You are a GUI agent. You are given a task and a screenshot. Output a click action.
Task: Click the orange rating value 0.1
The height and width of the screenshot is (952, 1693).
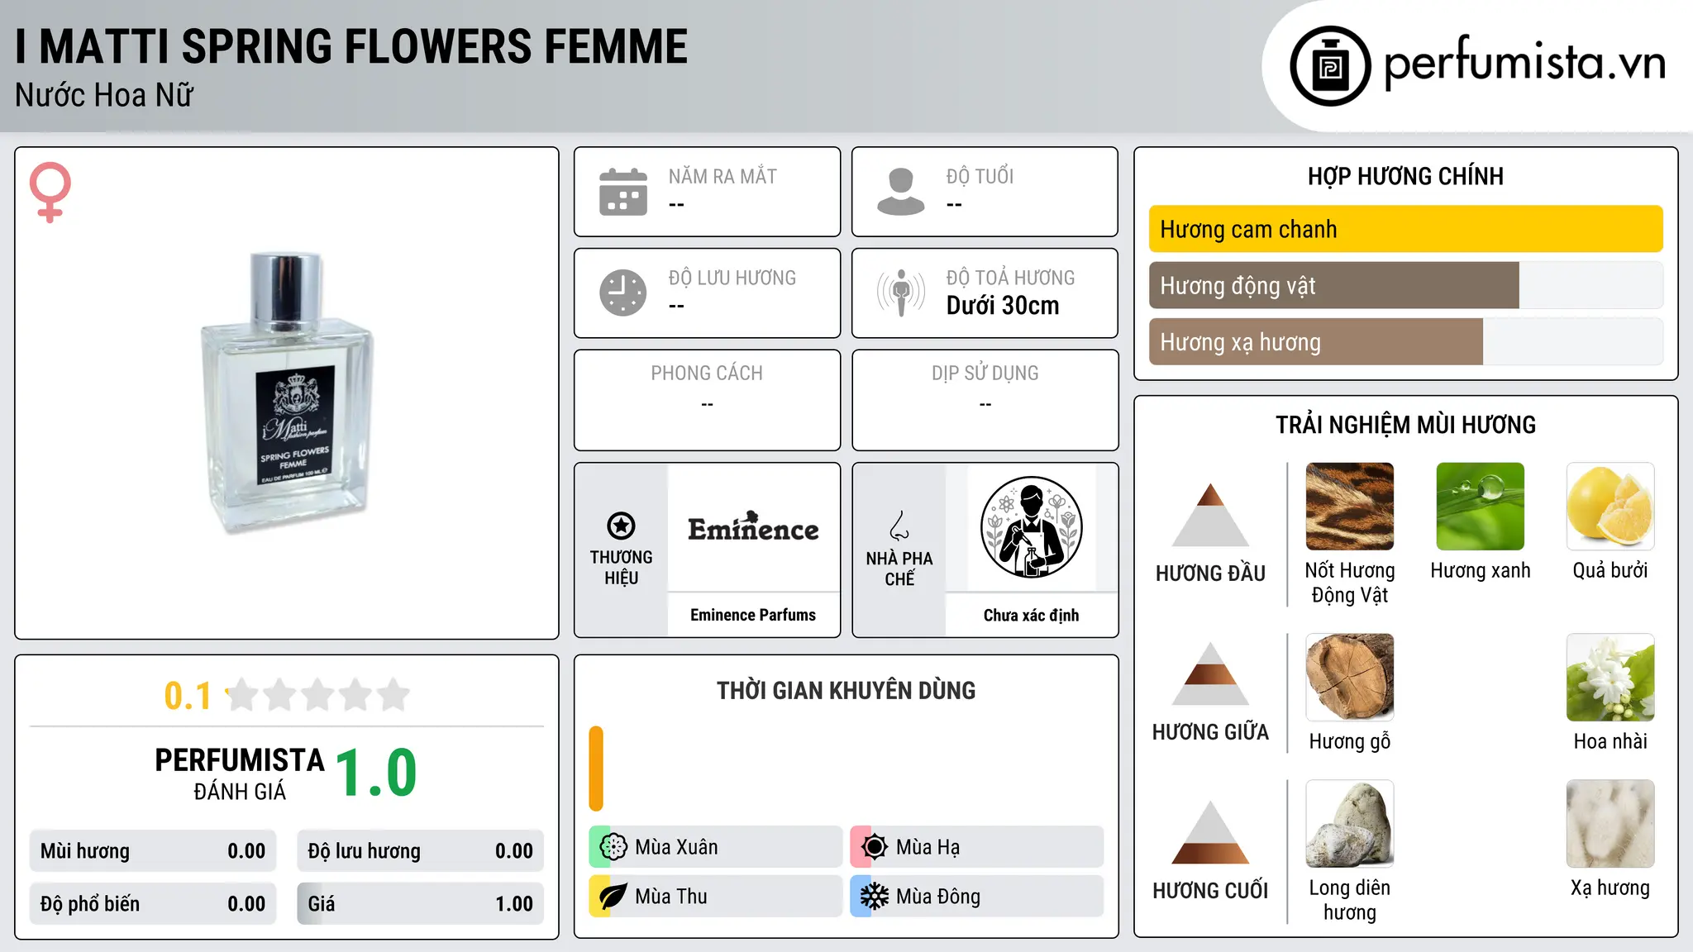point(188,696)
